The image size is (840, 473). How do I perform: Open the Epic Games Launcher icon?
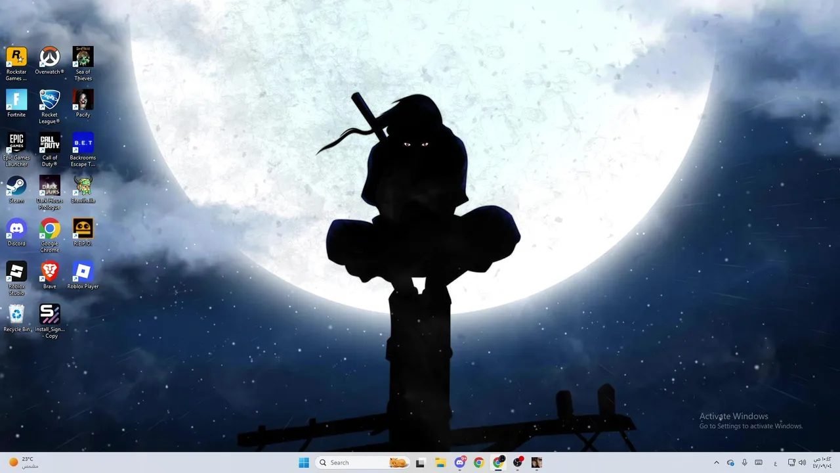tap(16, 150)
